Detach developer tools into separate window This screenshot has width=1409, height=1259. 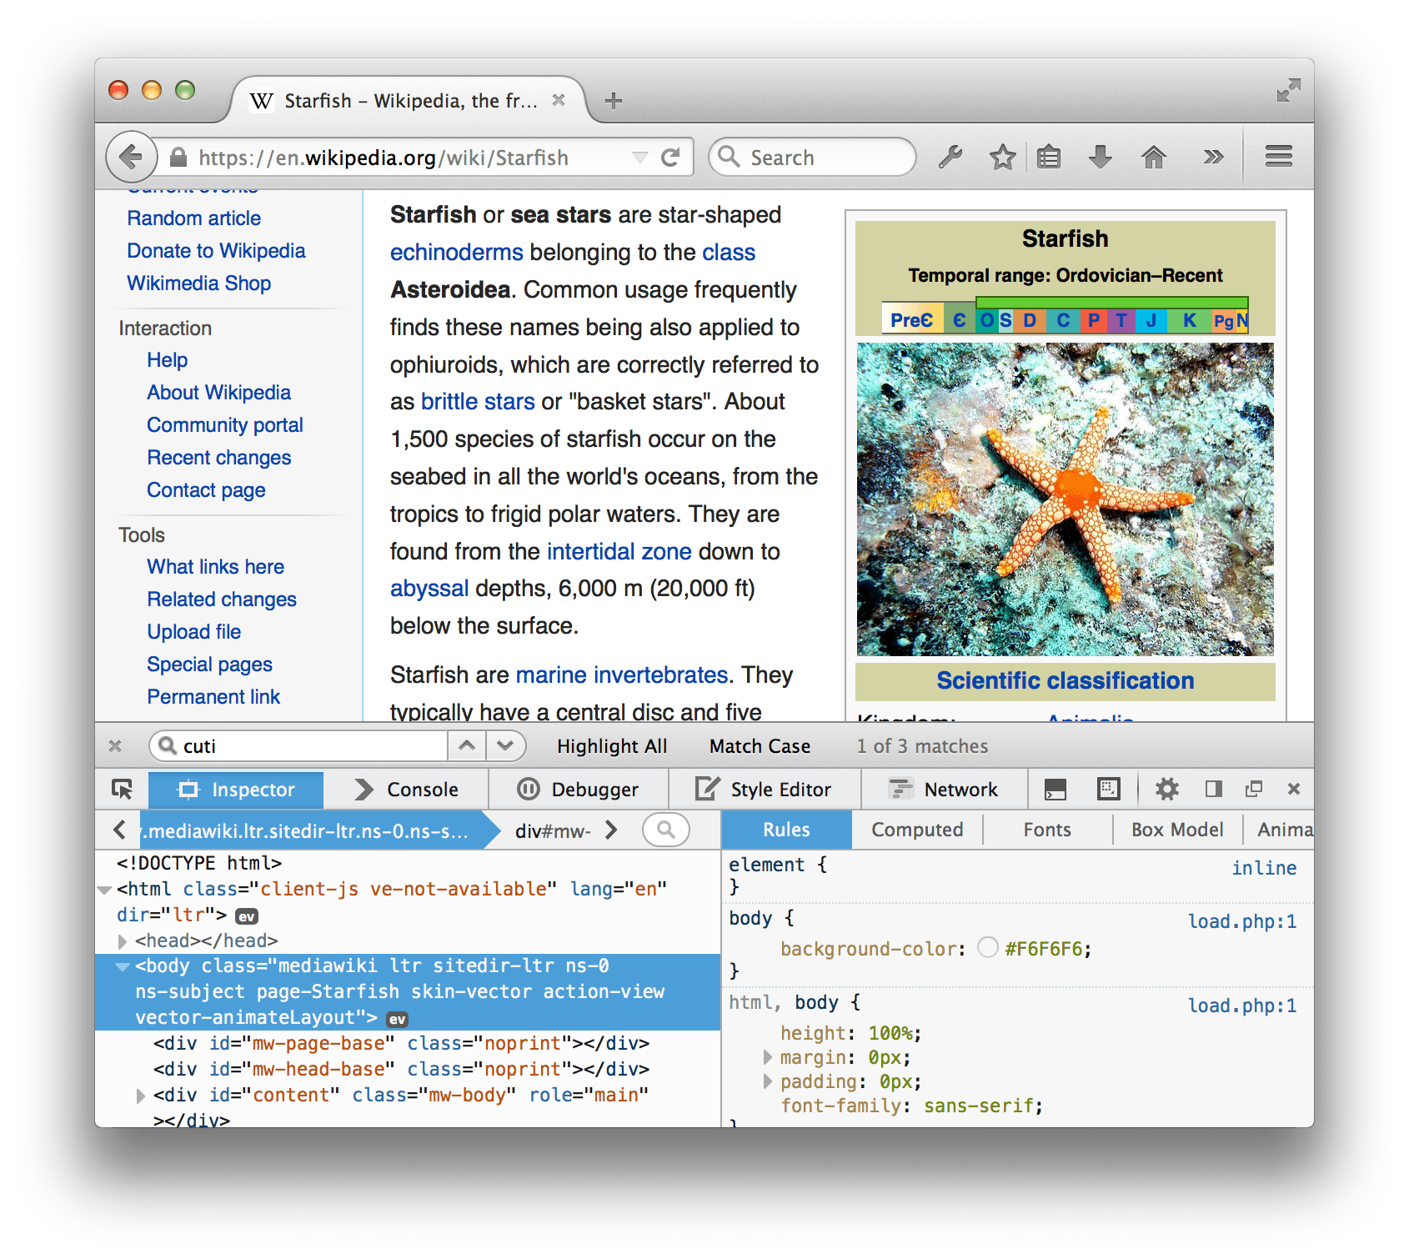click(1254, 789)
